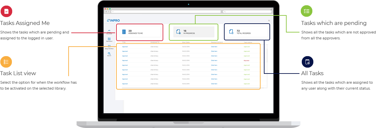This screenshot has height=128, width=376.
Task: Click the Task status column header
Action: click(x=248, y=42)
